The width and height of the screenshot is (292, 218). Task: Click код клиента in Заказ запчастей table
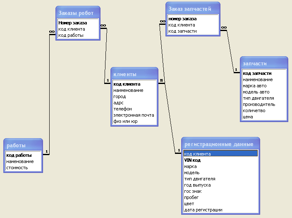click(193, 25)
